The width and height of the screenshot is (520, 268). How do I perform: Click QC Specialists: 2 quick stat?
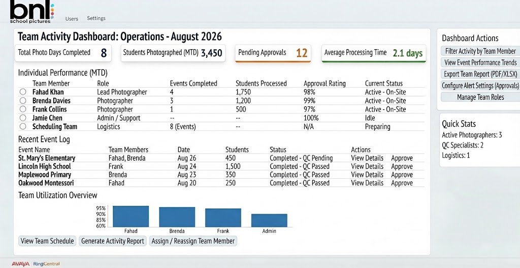click(463, 145)
